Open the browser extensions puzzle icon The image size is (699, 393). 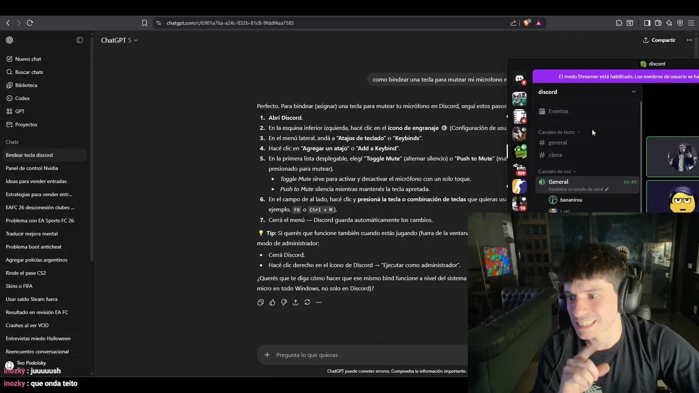tap(619, 23)
